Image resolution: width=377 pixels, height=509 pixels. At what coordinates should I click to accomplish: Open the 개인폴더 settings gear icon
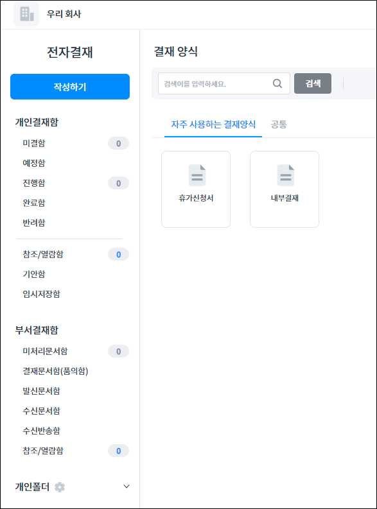coord(60,487)
